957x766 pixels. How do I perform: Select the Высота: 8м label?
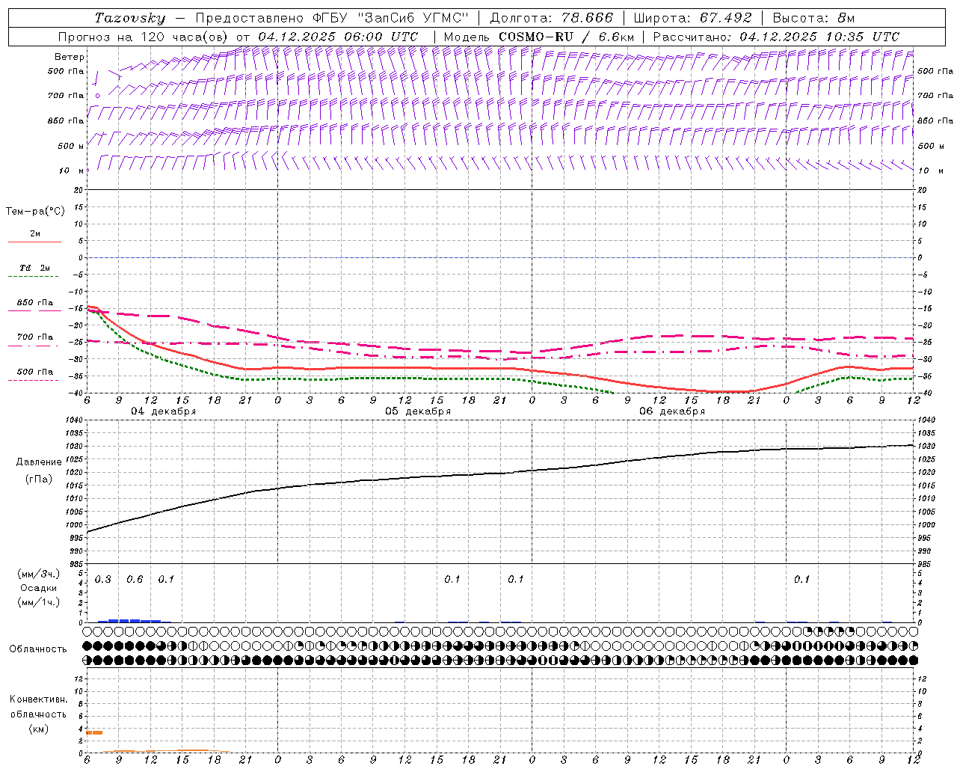click(x=813, y=18)
